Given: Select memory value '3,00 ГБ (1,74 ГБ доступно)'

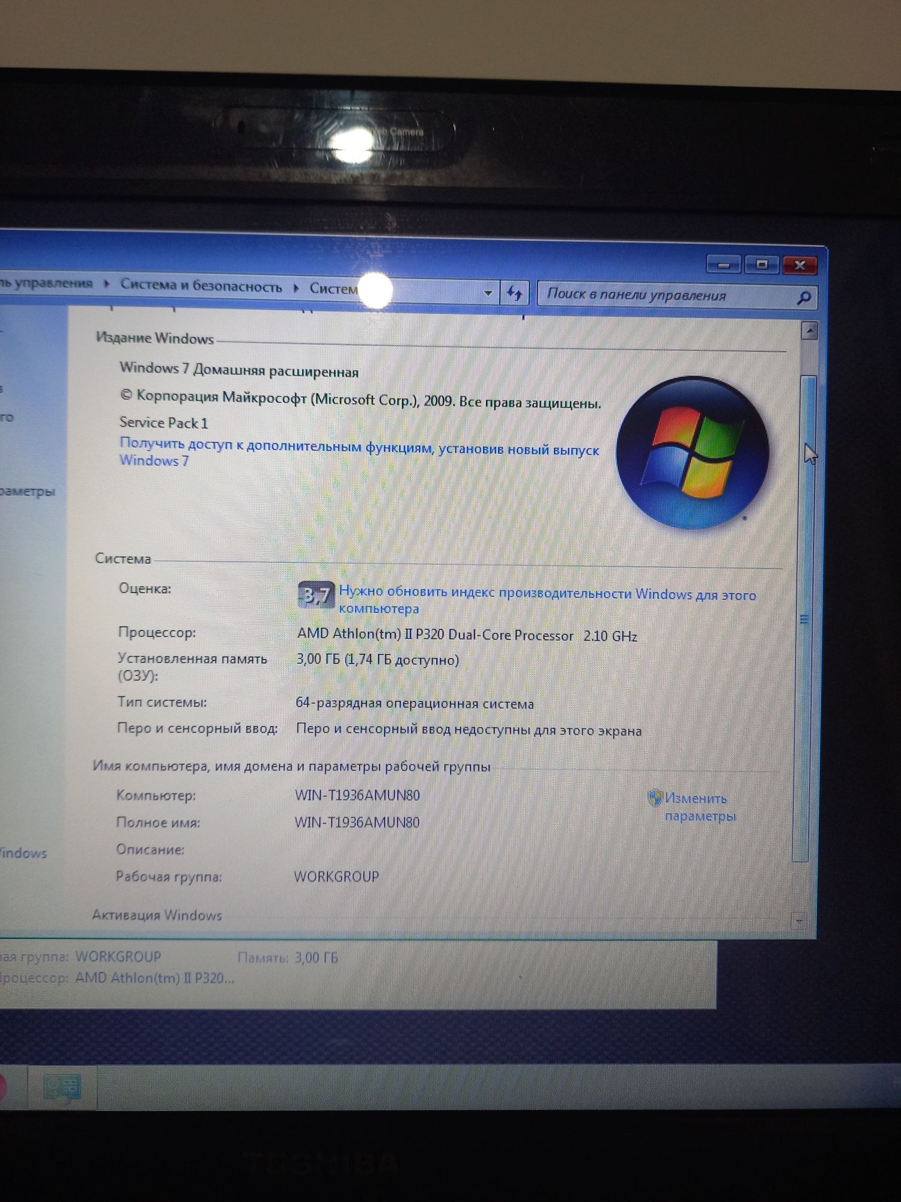Looking at the screenshot, I should click(378, 660).
